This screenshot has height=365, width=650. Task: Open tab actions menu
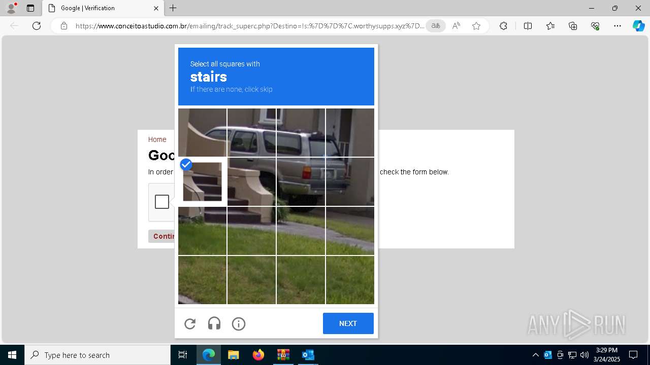click(30, 8)
